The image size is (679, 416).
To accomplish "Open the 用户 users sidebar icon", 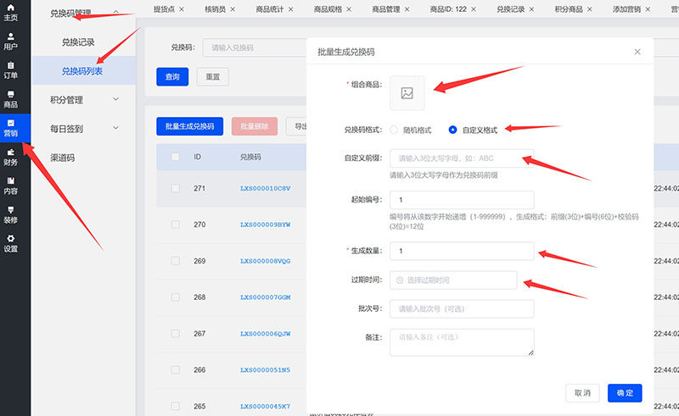I will point(11,41).
